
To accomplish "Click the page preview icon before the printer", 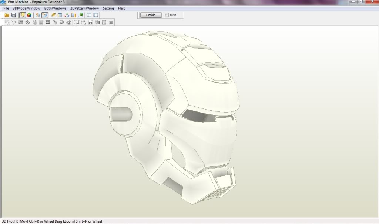I will 104,23.
